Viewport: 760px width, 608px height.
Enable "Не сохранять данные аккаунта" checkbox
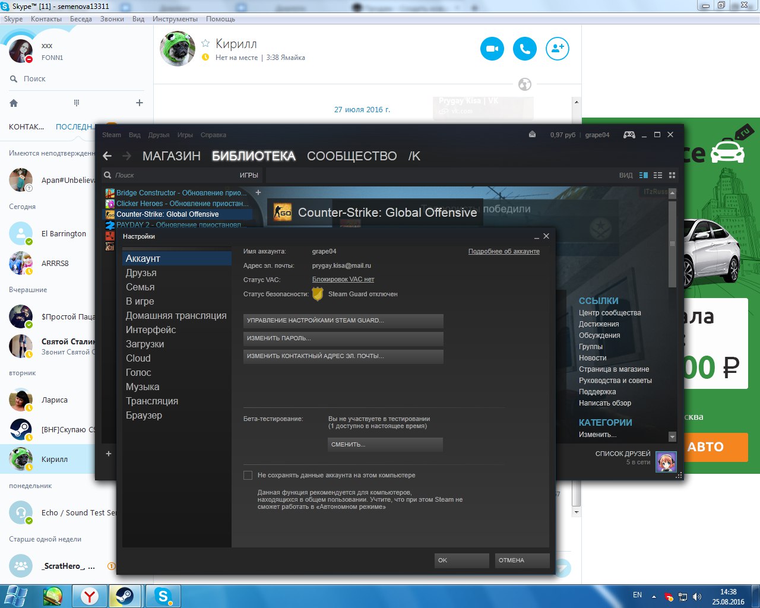click(248, 475)
